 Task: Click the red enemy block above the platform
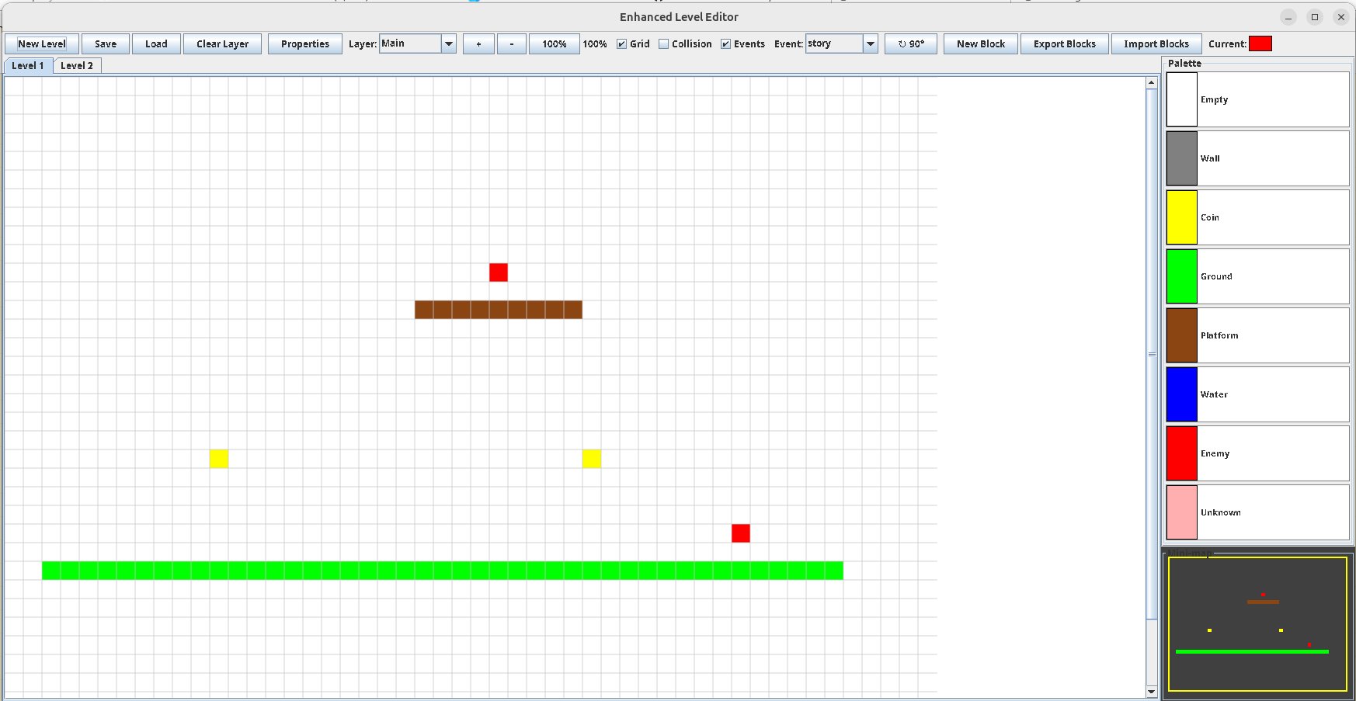pyautogui.click(x=499, y=272)
